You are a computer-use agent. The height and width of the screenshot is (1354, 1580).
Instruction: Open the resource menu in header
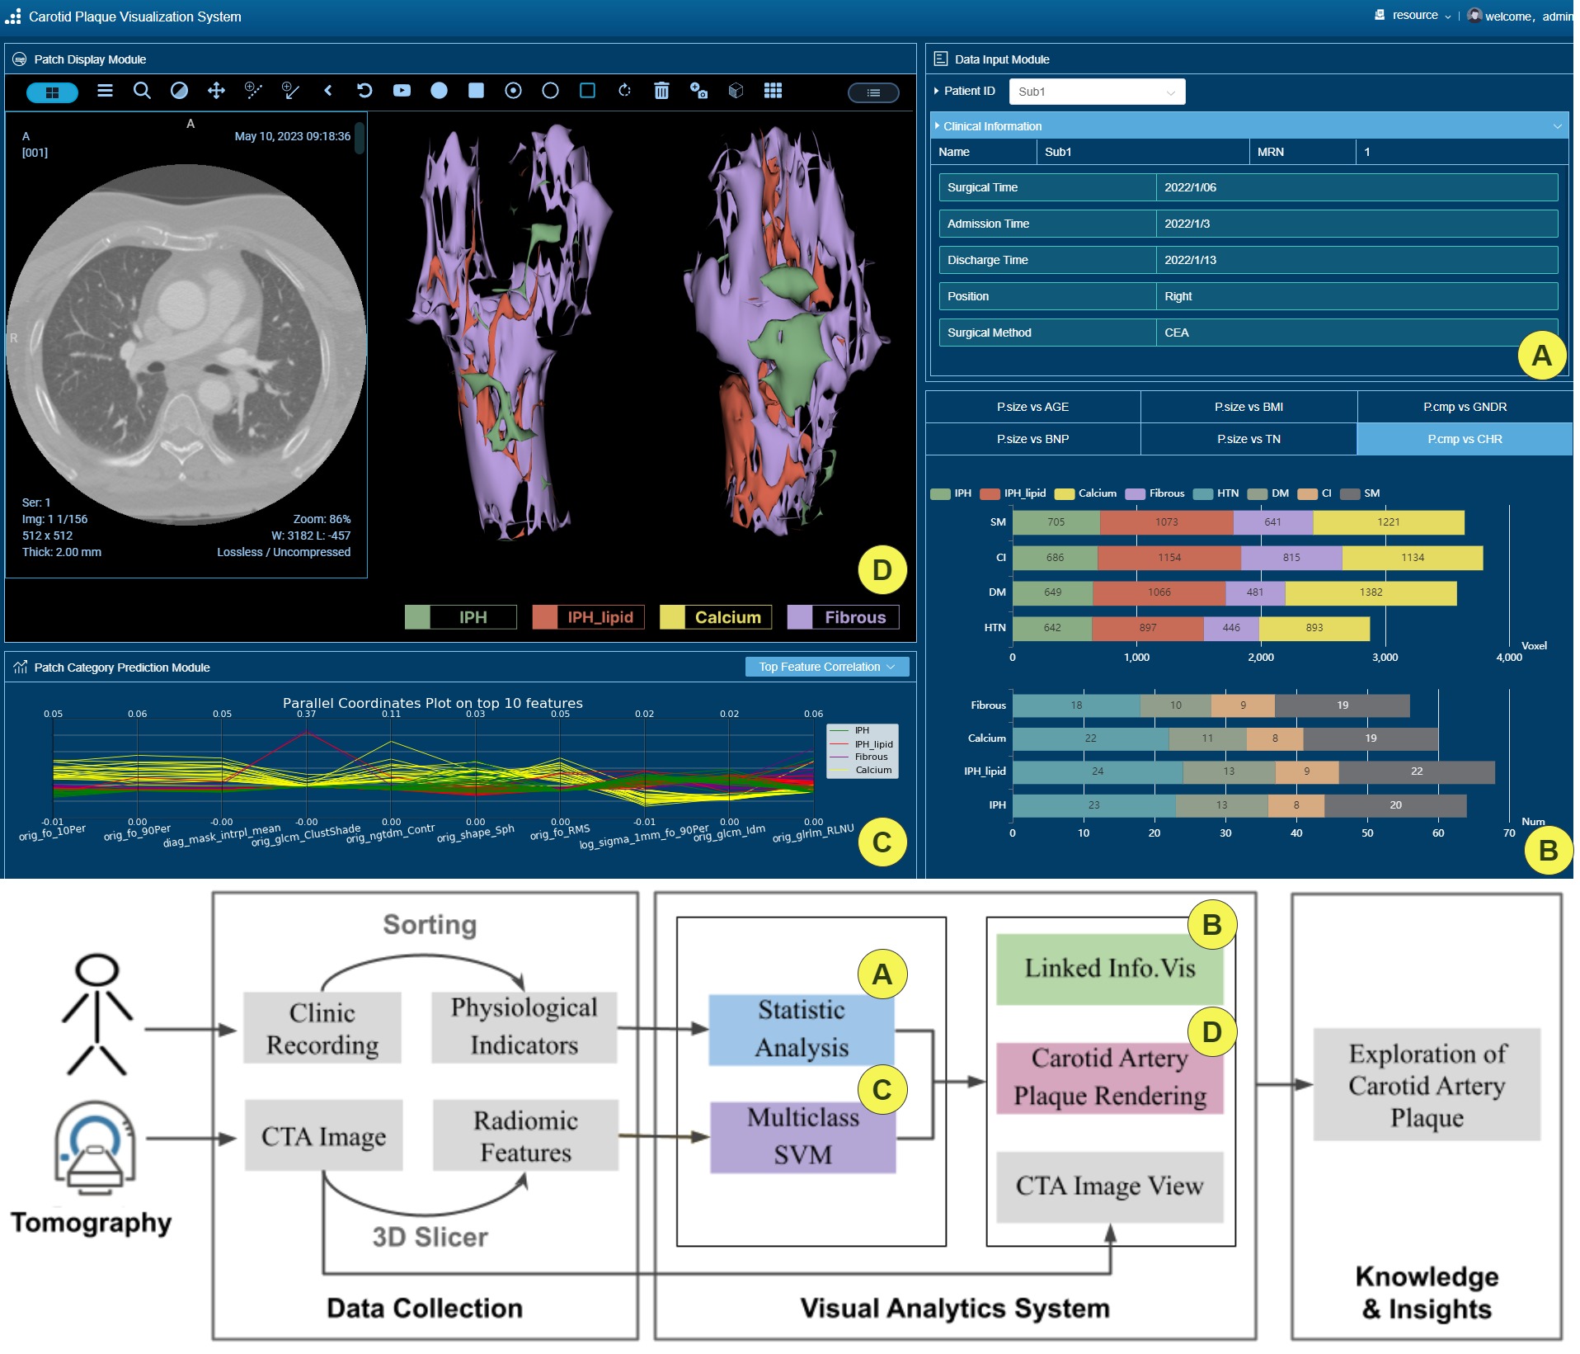click(x=1414, y=16)
